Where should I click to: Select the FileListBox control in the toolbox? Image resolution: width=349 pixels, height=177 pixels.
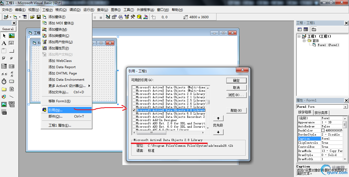(12, 89)
